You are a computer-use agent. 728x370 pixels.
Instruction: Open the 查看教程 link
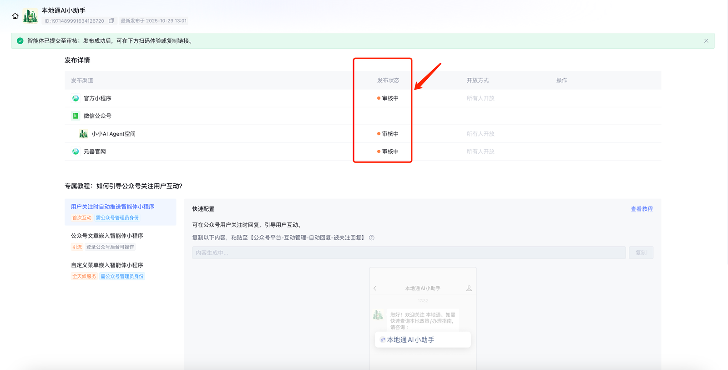coord(642,209)
